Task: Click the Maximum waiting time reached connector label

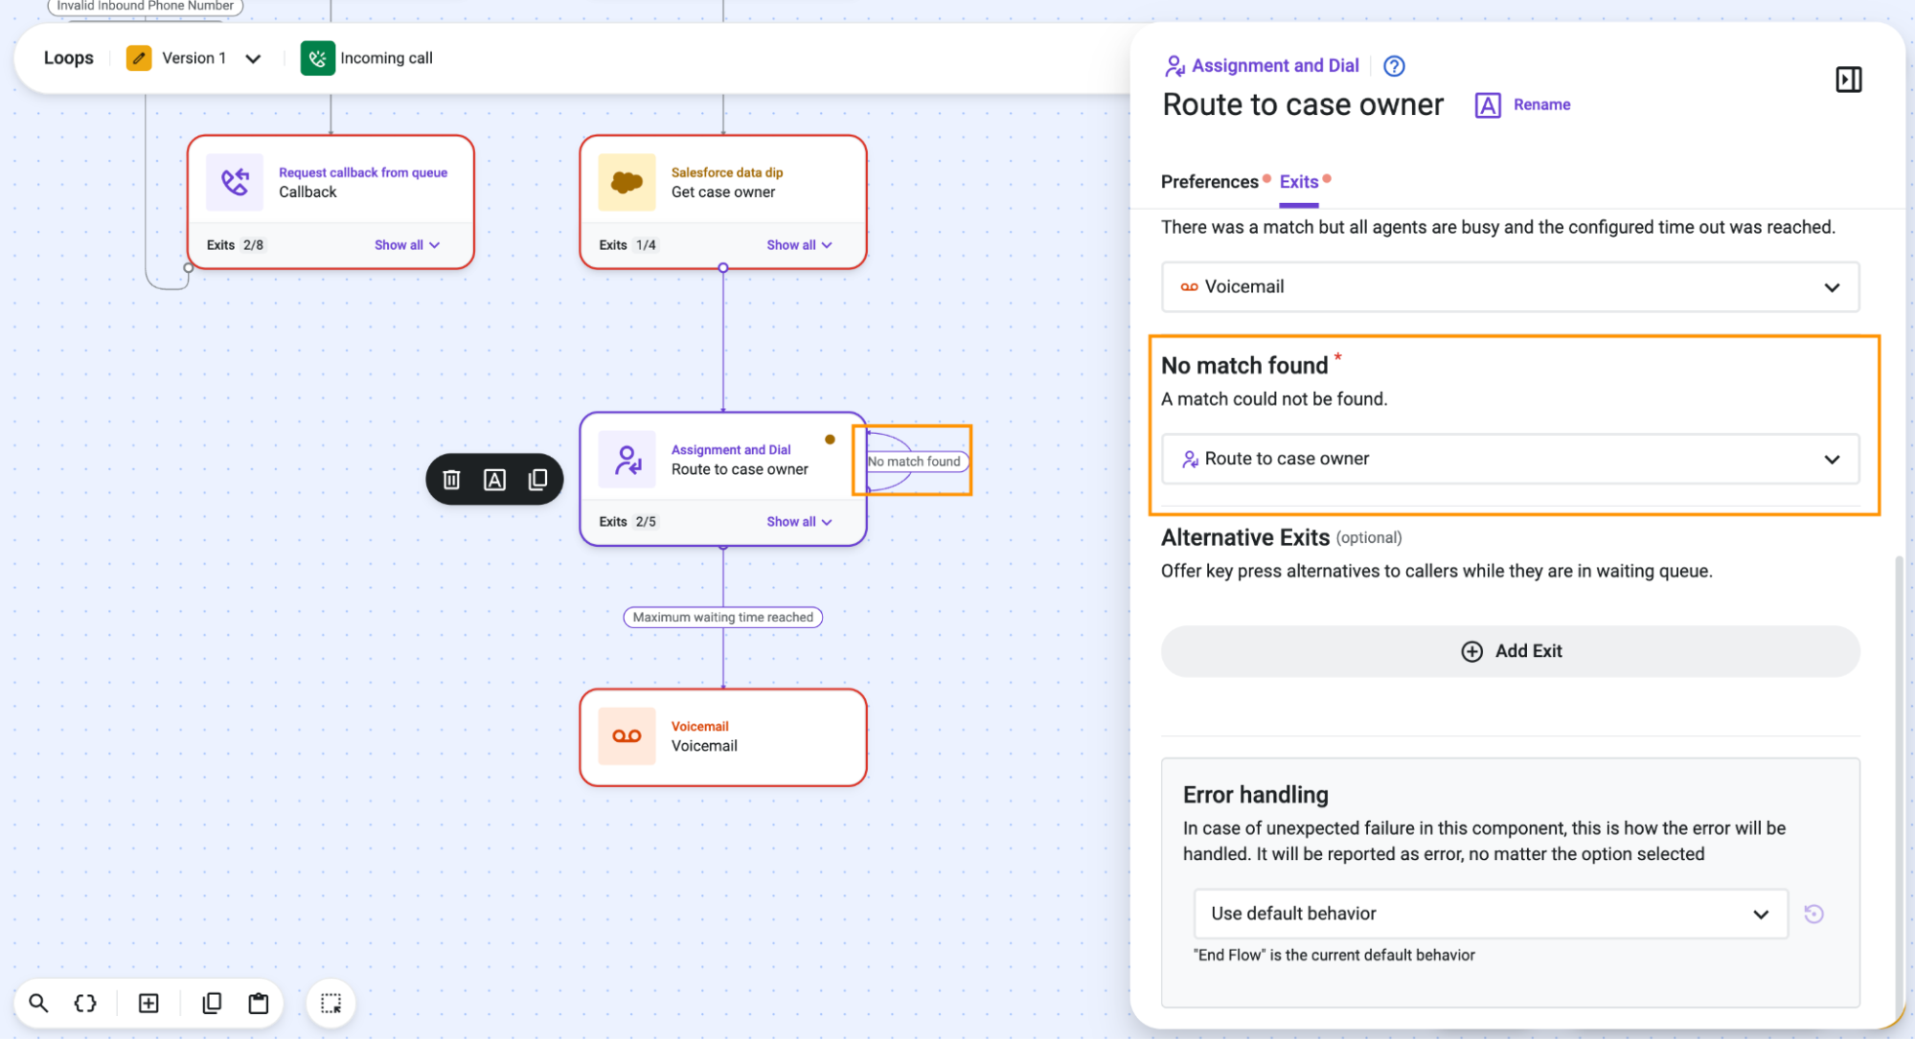Action: coord(722,618)
